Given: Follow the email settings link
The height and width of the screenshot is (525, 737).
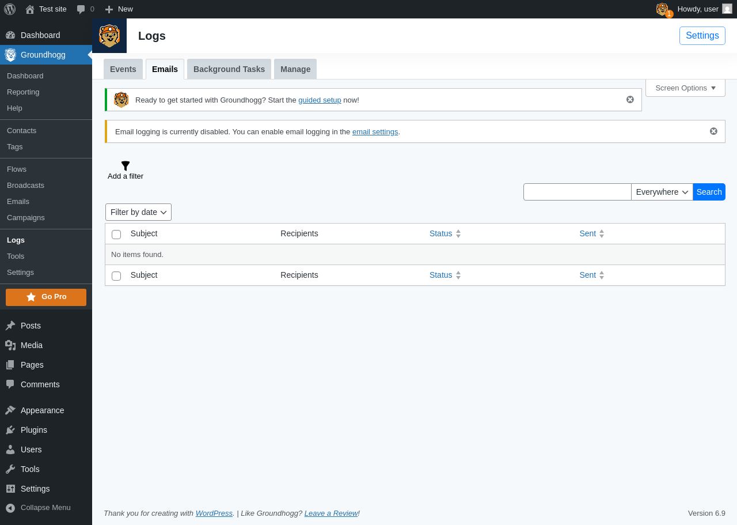Looking at the screenshot, I should [375, 132].
